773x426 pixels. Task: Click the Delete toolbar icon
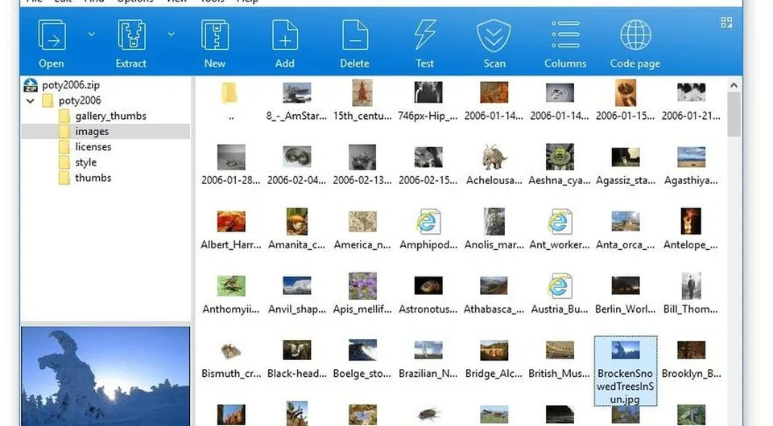coord(355,35)
